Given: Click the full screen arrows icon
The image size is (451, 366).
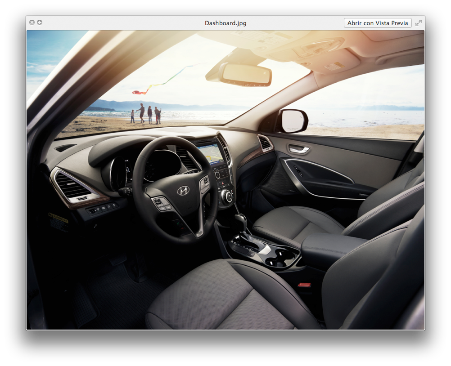Looking at the screenshot, I should pyautogui.click(x=418, y=23).
